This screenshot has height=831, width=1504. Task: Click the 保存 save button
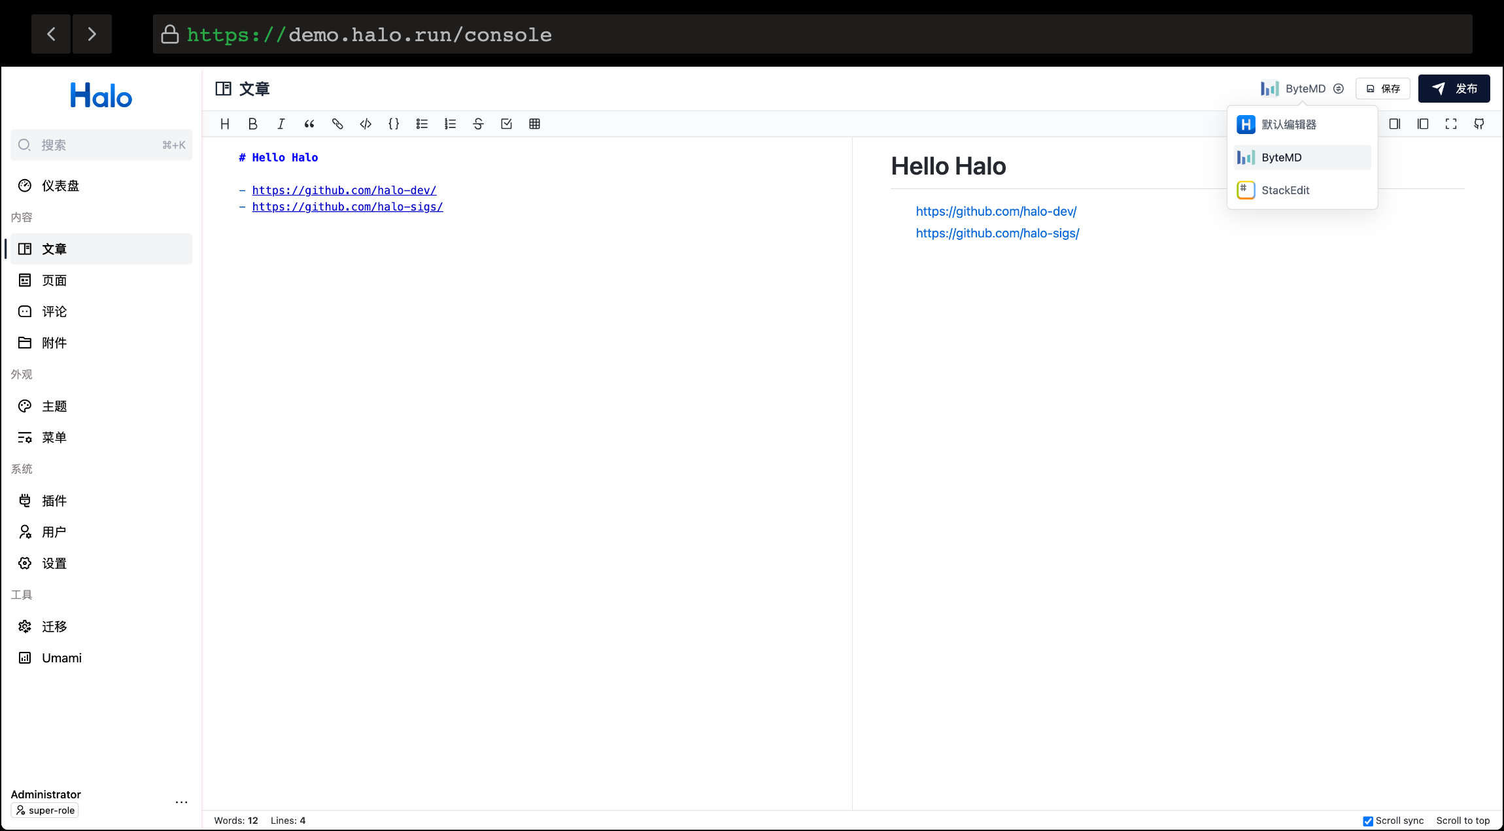pos(1383,89)
